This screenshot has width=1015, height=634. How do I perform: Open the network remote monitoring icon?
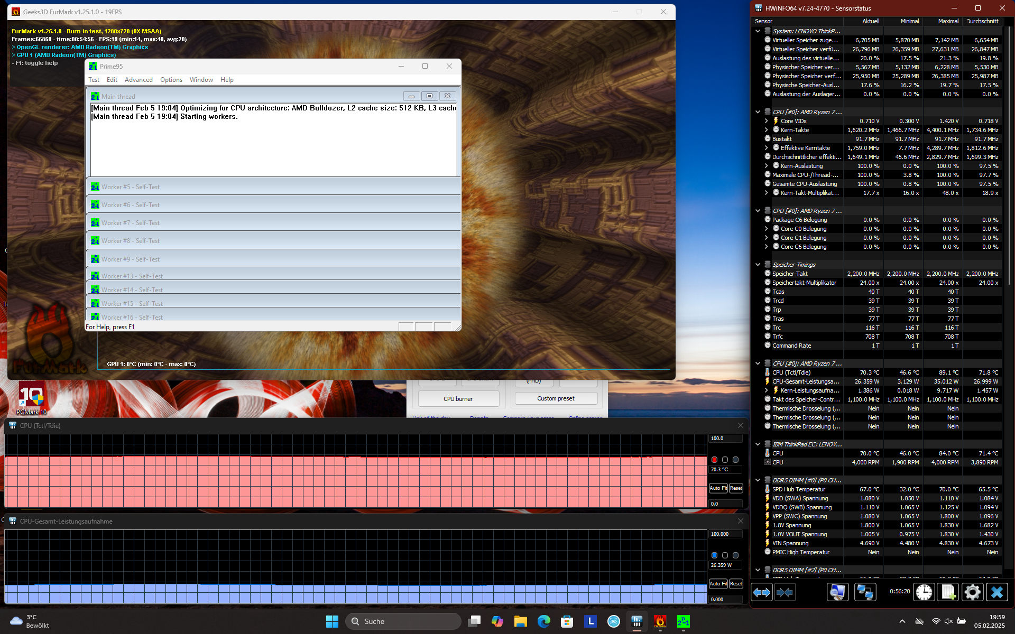865,592
